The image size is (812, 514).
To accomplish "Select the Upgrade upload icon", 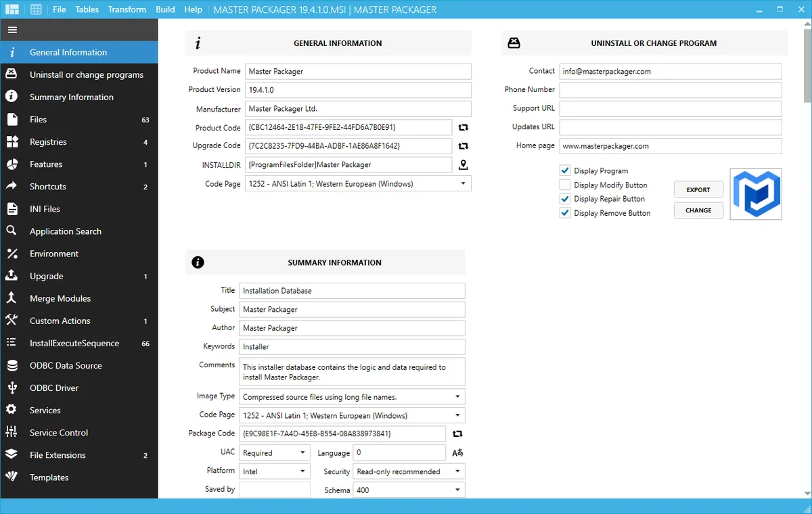I will (12, 276).
